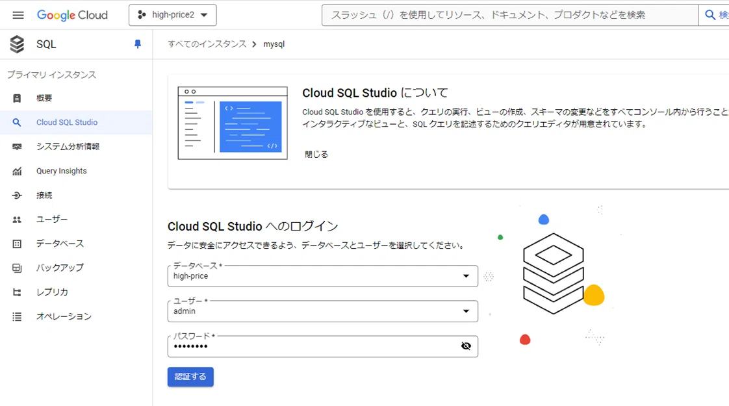
Task: Click the Google Cloud logo
Action: tap(72, 16)
